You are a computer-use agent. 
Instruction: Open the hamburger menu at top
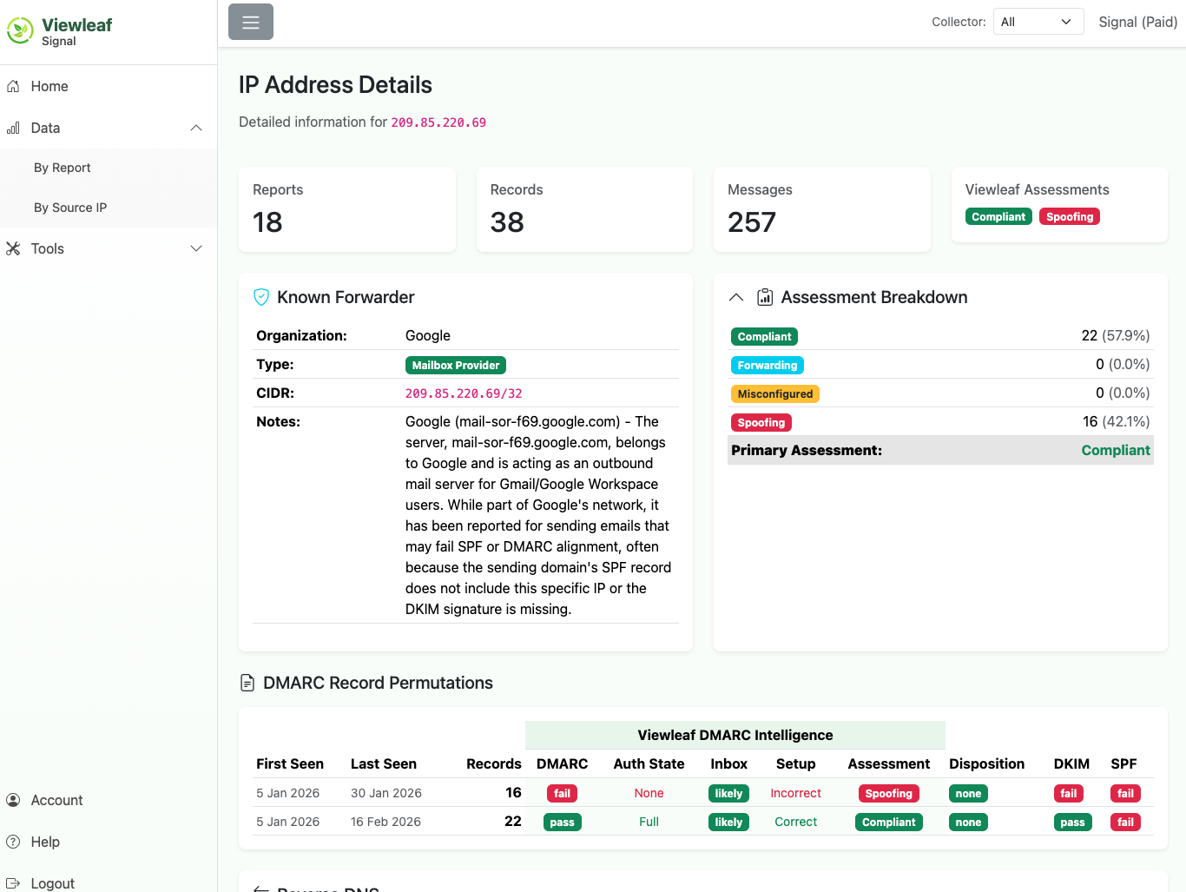pyautogui.click(x=250, y=22)
